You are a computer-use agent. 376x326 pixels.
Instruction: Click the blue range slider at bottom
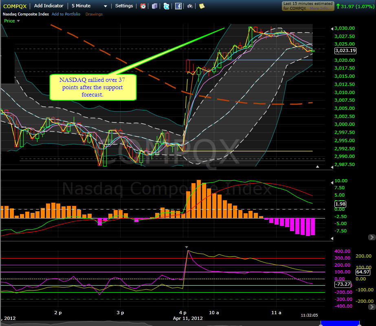[340, 324]
